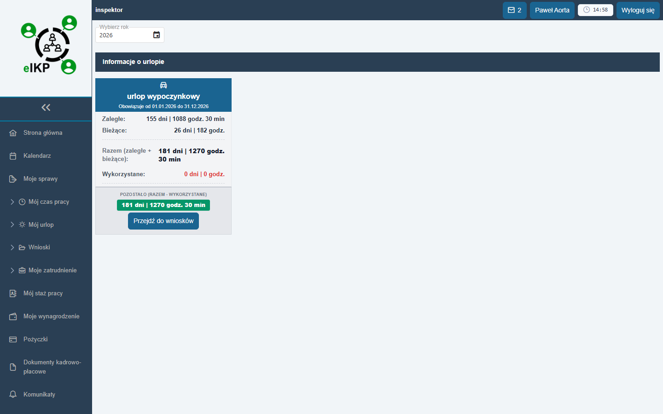Expand the Wnioski submenu chevron
Viewport: 663px width, 414px height.
click(x=12, y=247)
